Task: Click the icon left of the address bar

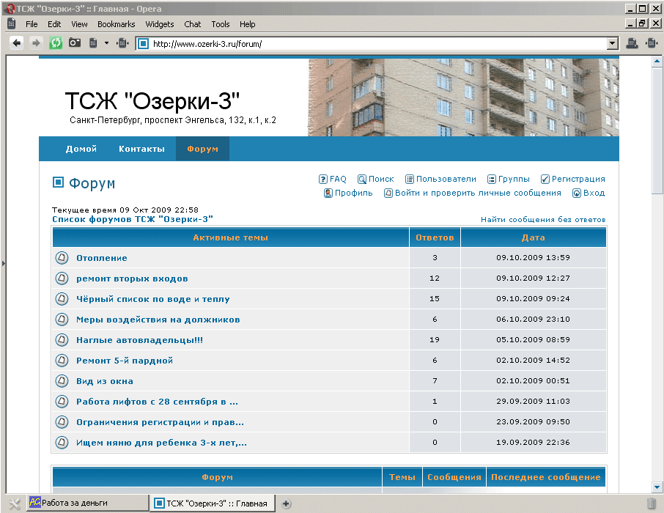Action: [123, 43]
